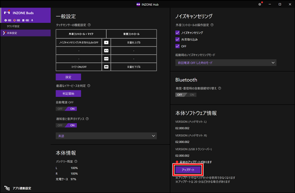Select the 外音コントロール+マイク column header

[81, 34]
